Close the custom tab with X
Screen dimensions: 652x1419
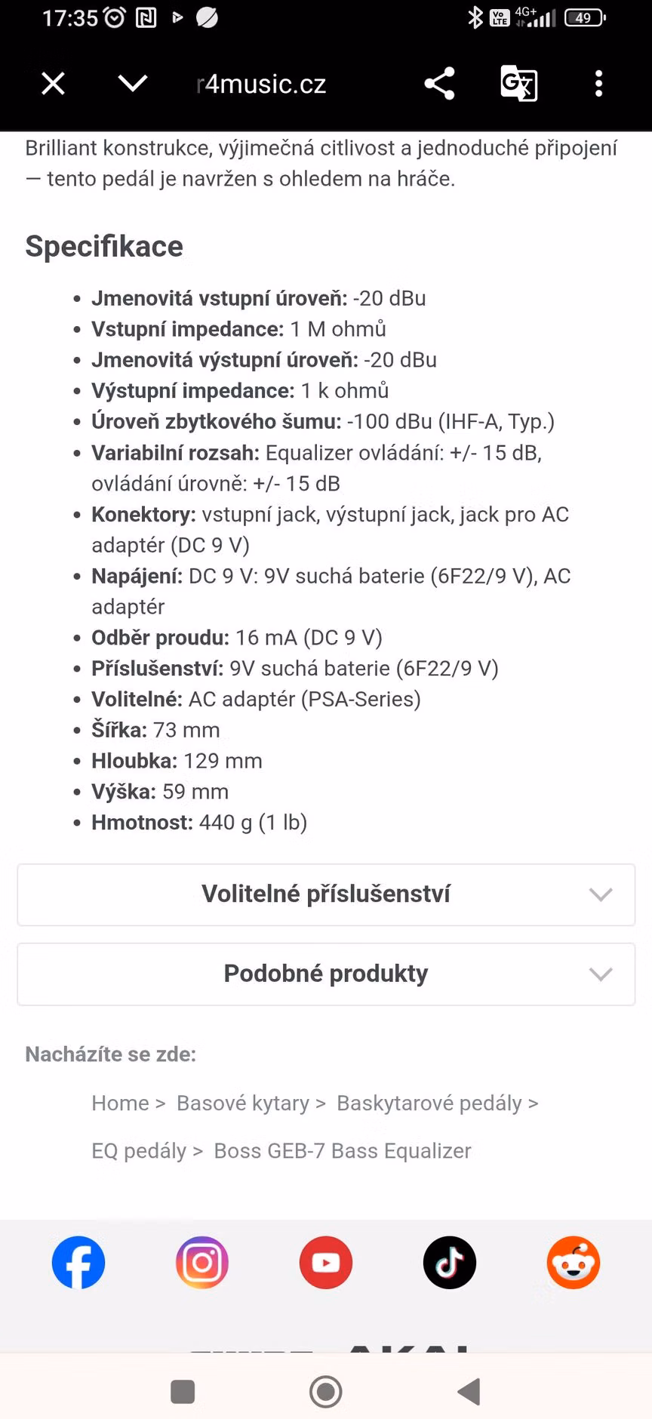[x=53, y=83]
